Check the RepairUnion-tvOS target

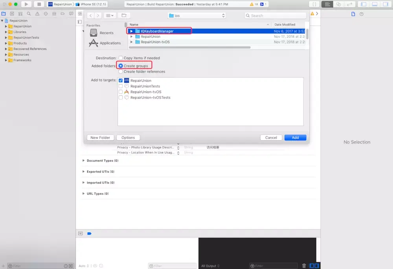[121, 92]
